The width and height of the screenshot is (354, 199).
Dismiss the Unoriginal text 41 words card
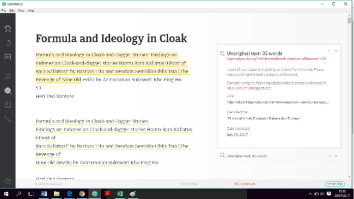click(x=336, y=156)
